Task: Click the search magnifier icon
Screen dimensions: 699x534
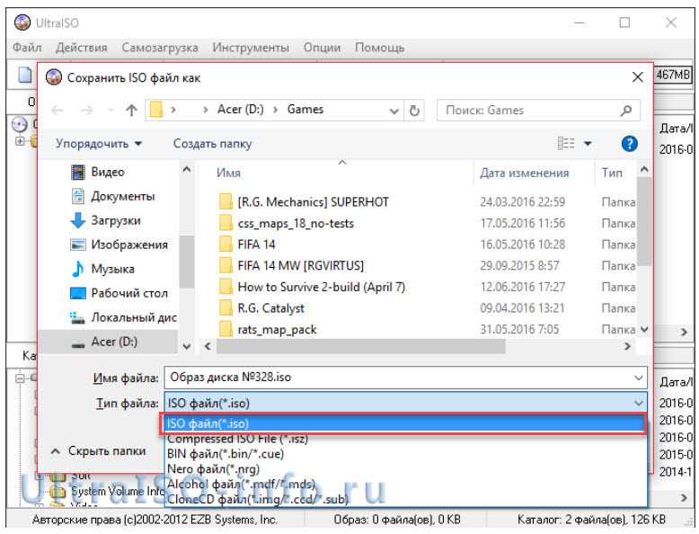Action: coord(626,111)
